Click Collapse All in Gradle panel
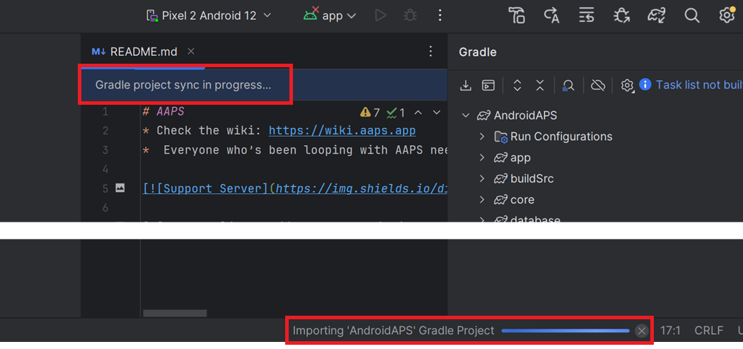The image size is (743, 349). pos(540,86)
